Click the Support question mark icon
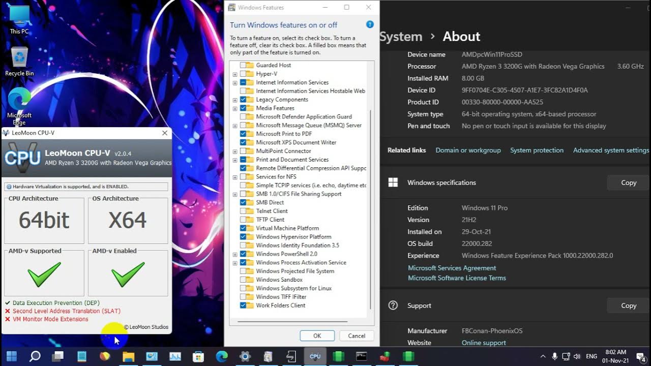Viewport: 651px width, 366px height. point(393,306)
